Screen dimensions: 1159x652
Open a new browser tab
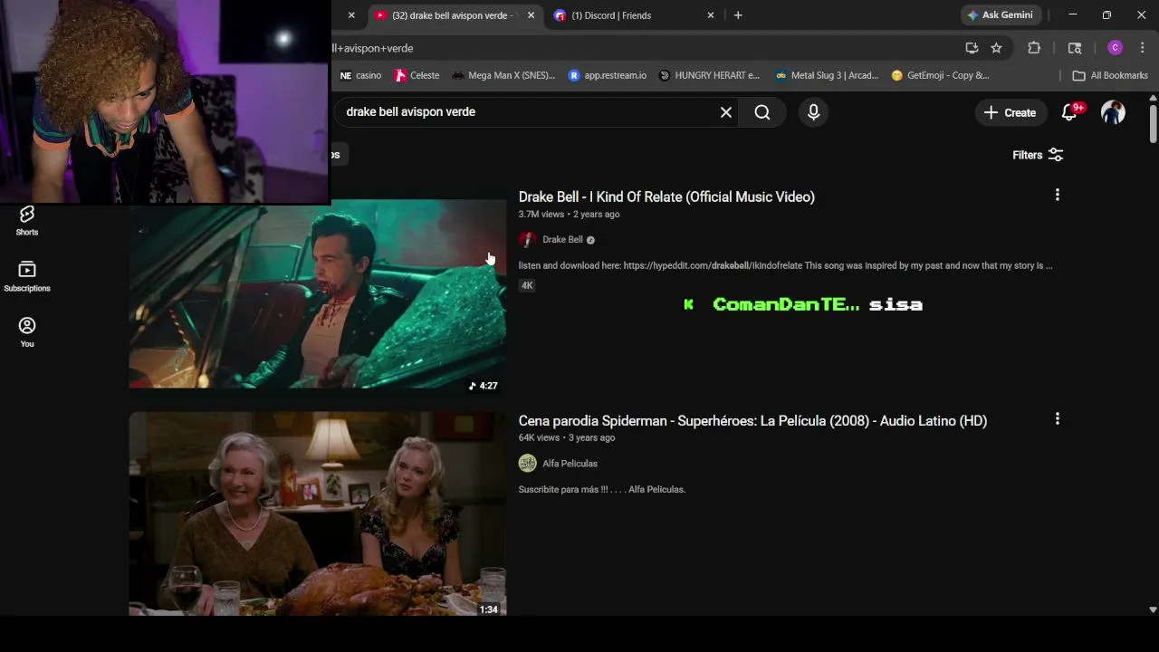point(738,15)
